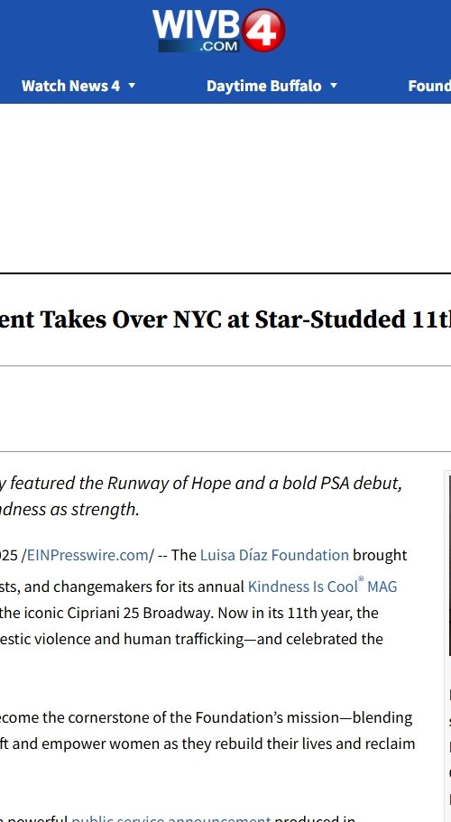Open the Luisa Díaz Foundation link
Screen dimensions: 451x822
pos(274,555)
